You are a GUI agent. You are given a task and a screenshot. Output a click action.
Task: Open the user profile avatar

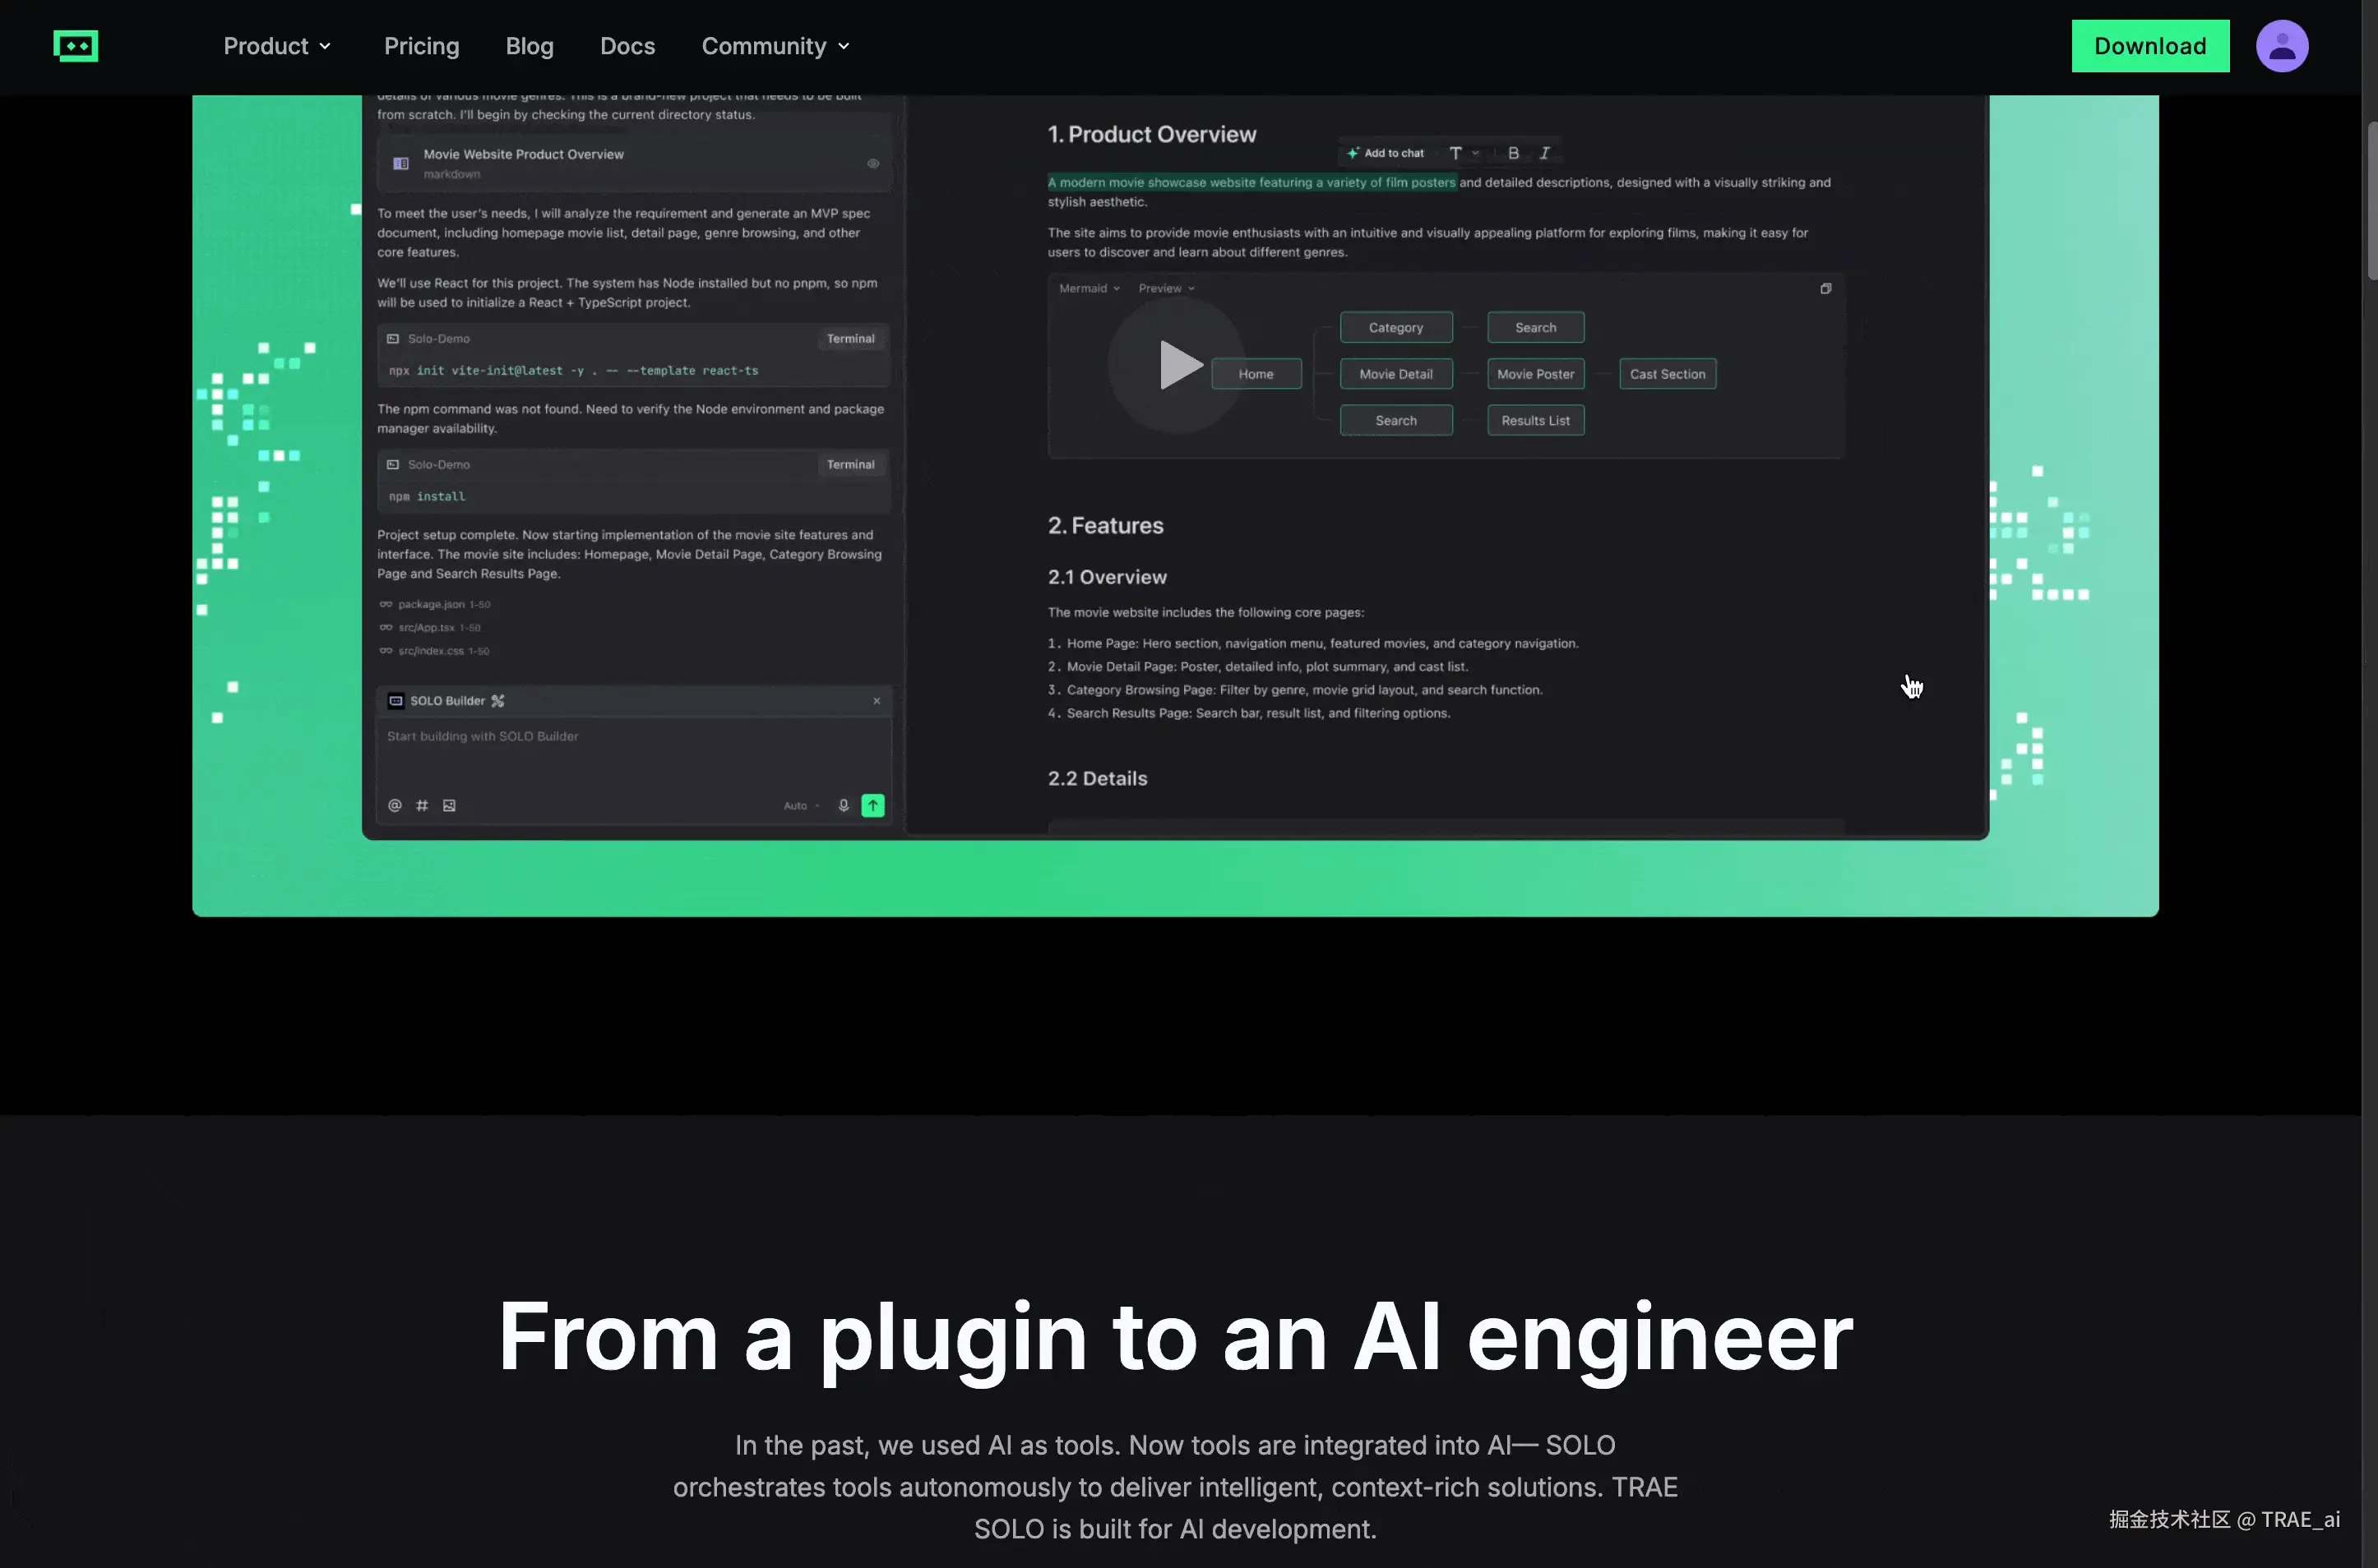(x=2281, y=46)
